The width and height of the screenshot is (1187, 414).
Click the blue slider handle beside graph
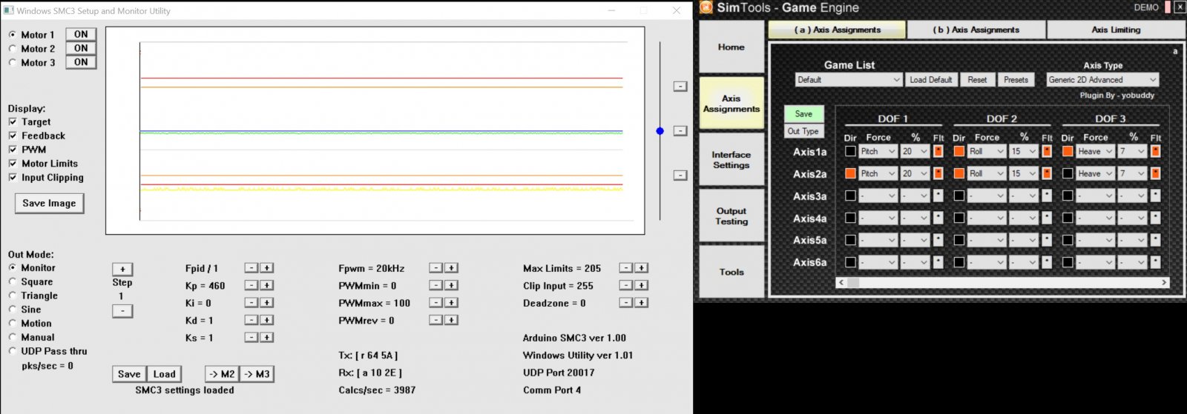660,131
